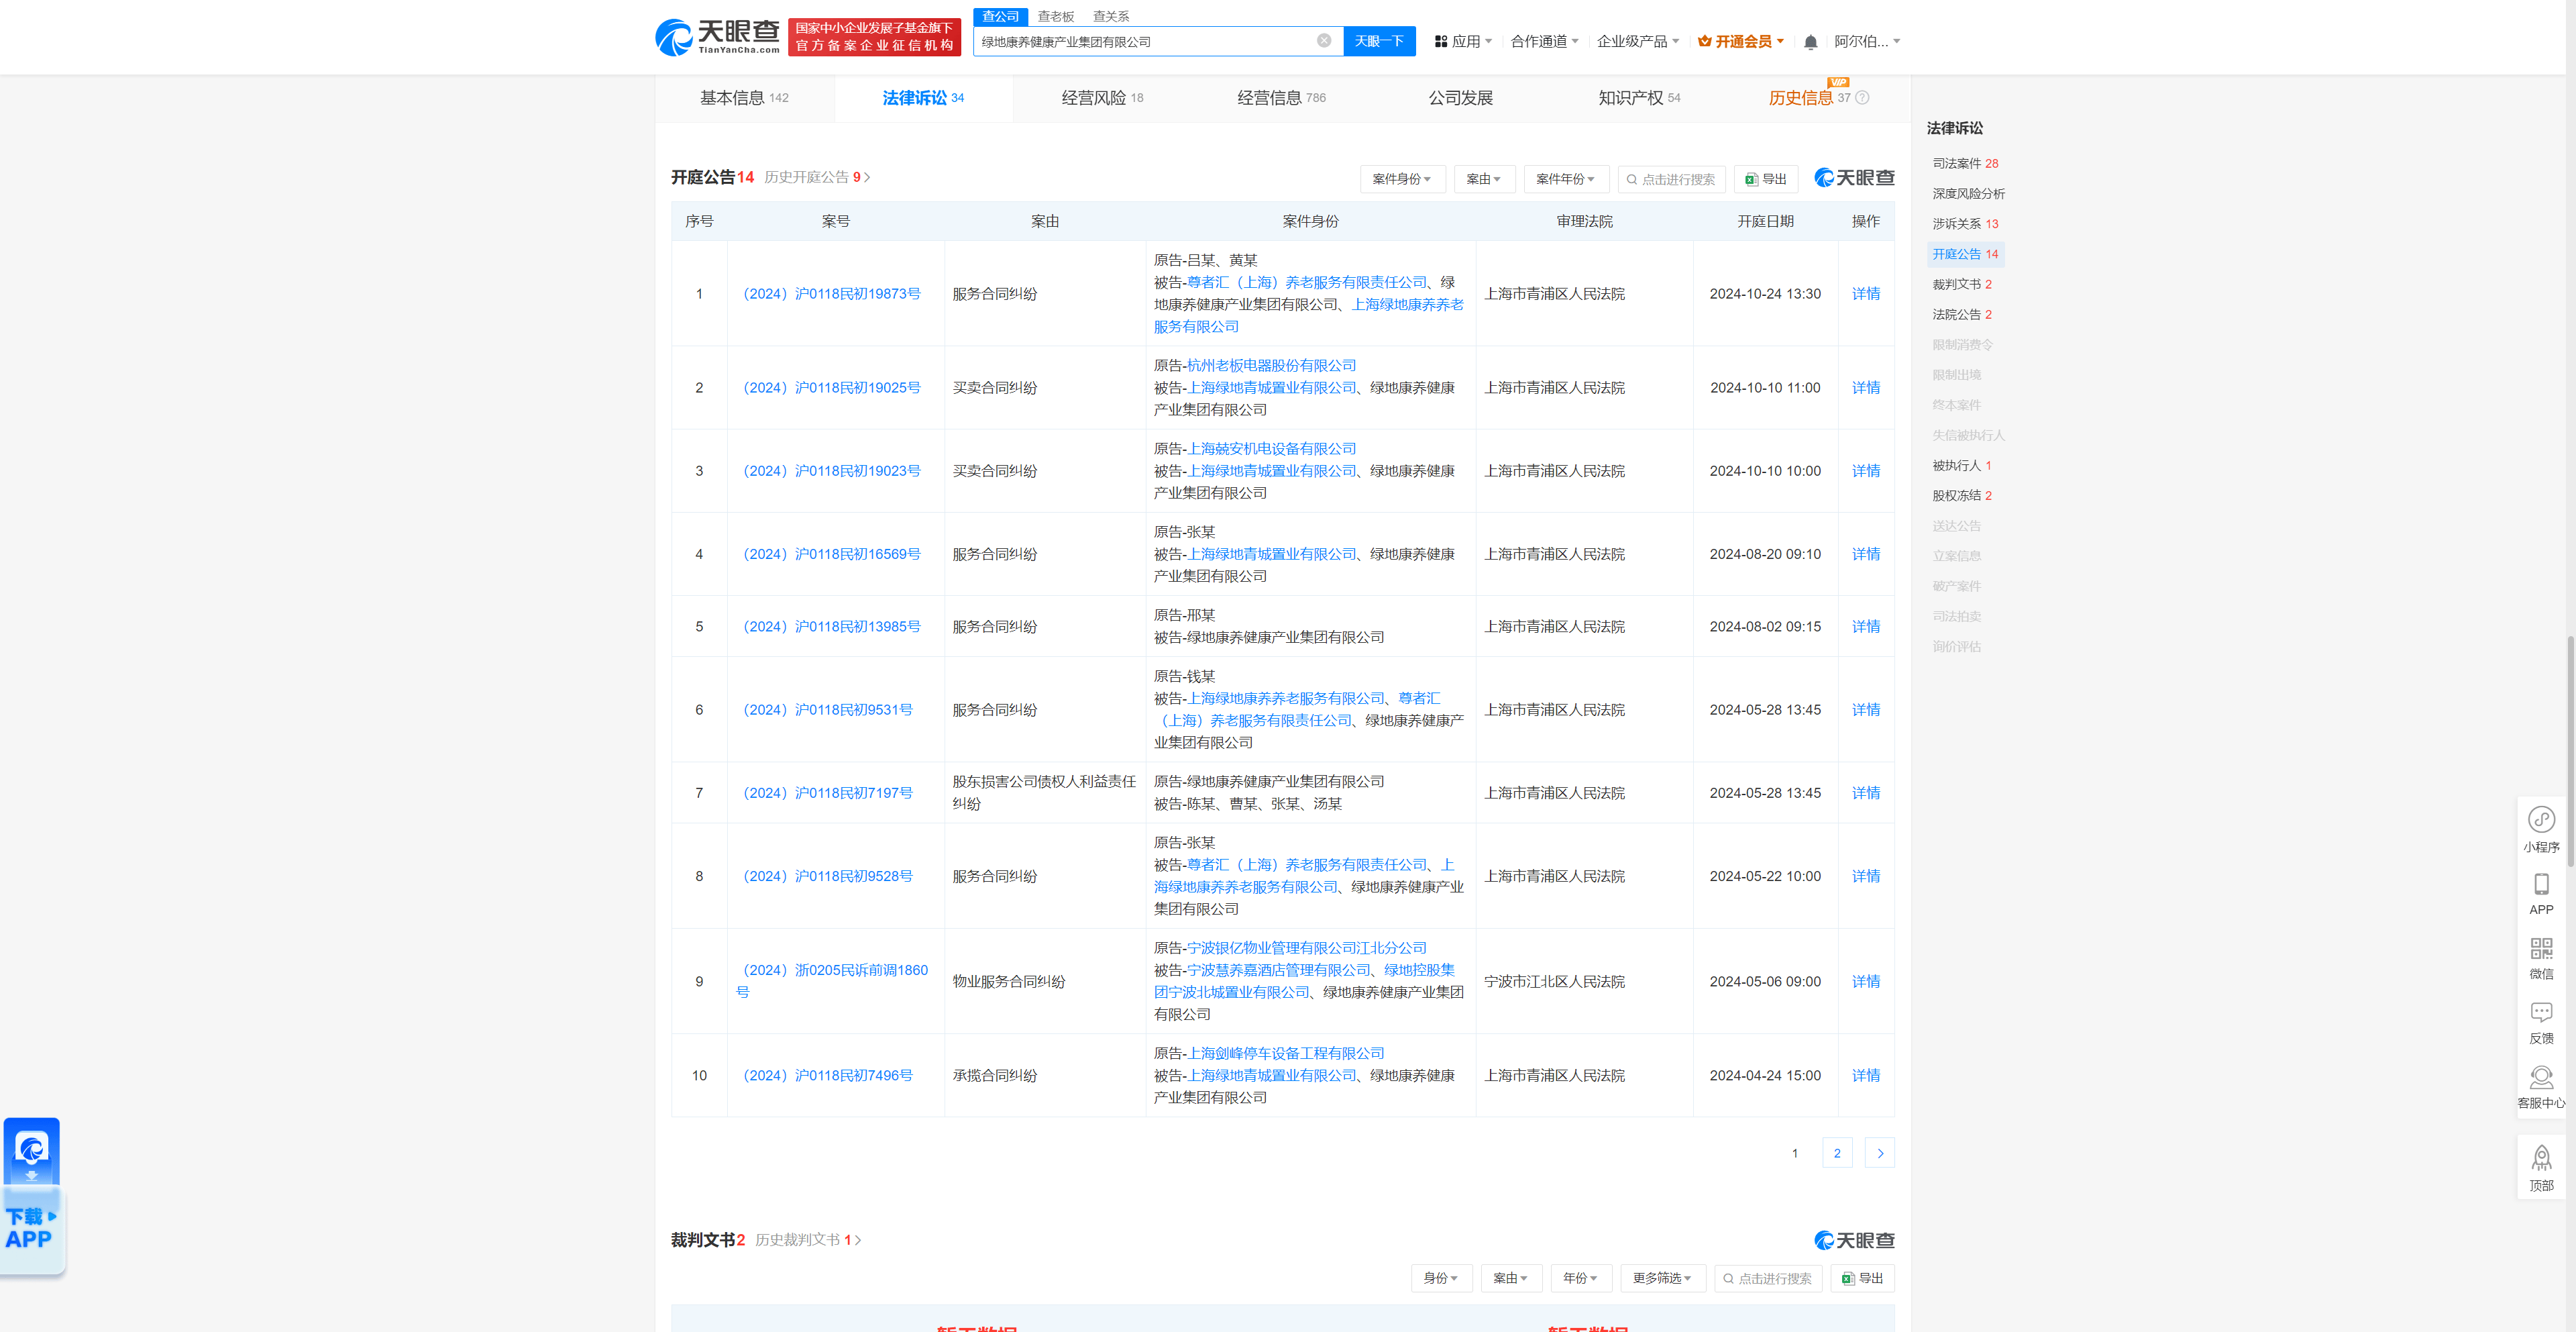Open 详情 for the row 7 shareholder dispute case
Screen dimensions: 2576x1332
1865,793
